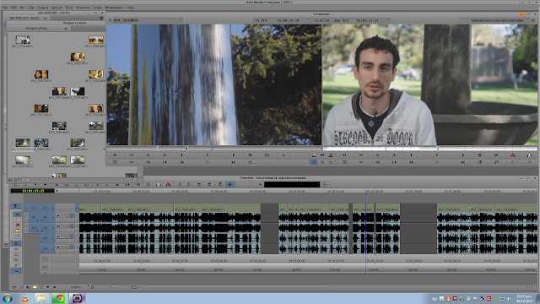
Task: Open VLC from the Windows taskbar
Action: (x=24, y=298)
